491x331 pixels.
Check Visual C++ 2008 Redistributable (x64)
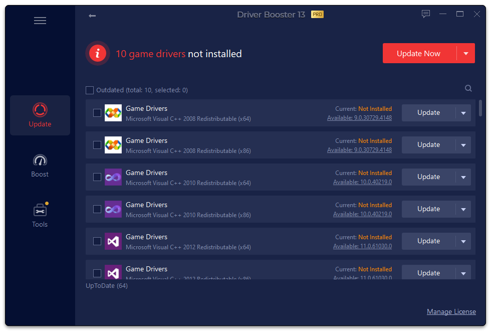click(x=97, y=113)
